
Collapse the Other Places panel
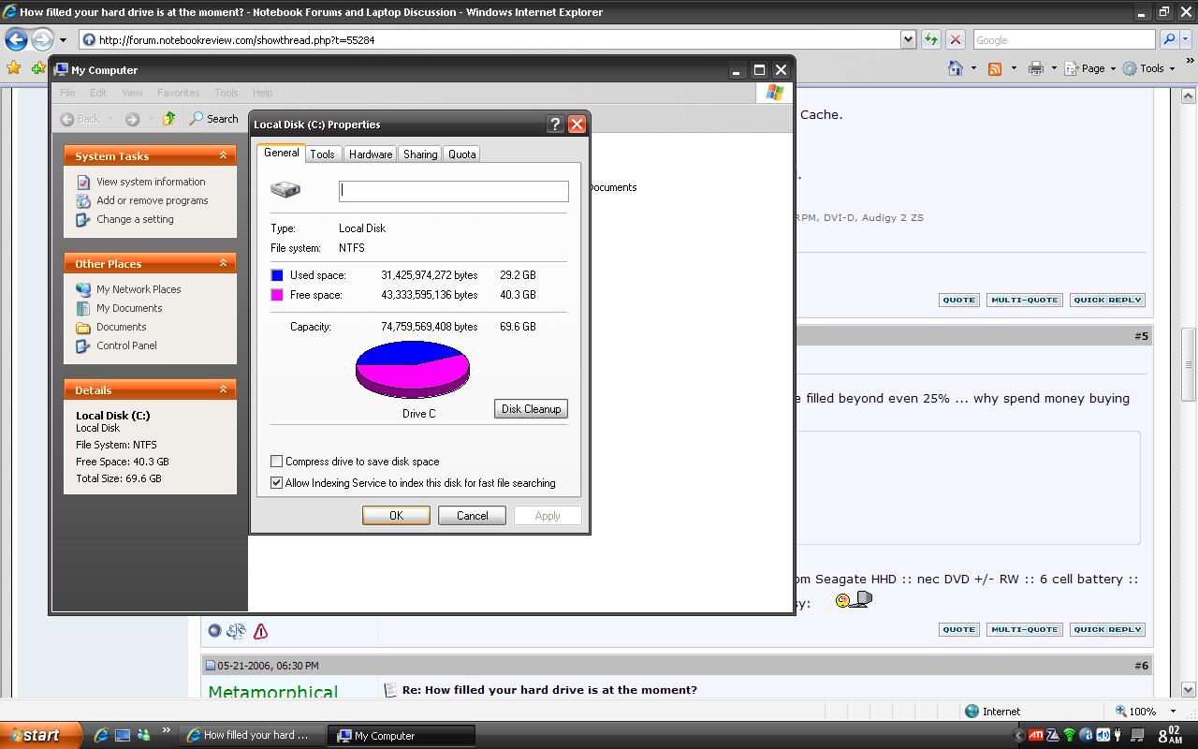click(223, 263)
